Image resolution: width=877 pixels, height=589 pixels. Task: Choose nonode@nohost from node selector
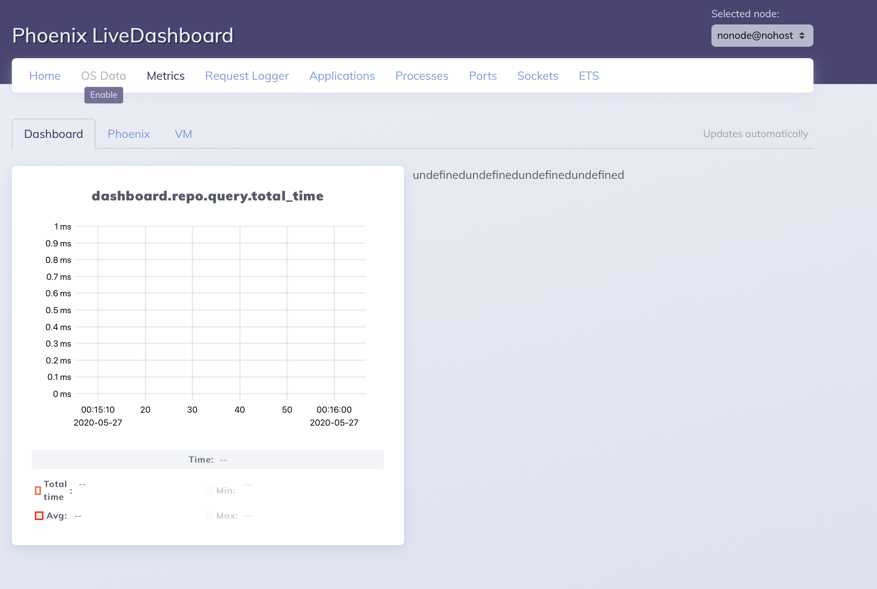[x=762, y=35]
